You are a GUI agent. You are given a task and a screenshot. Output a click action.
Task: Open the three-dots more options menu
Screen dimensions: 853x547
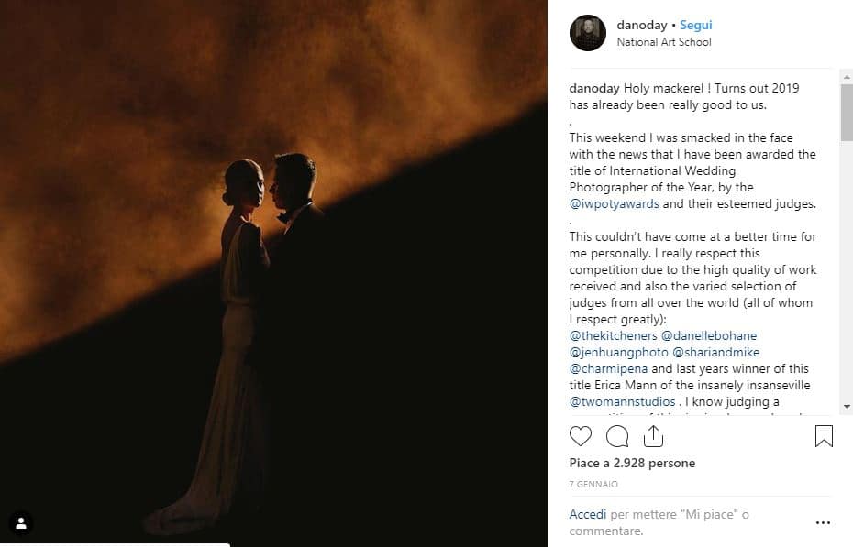click(x=823, y=522)
